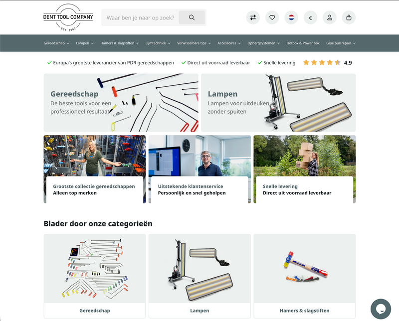The width and height of the screenshot is (399, 321).
Task: Click the magnifier search button
Action: 192,17
